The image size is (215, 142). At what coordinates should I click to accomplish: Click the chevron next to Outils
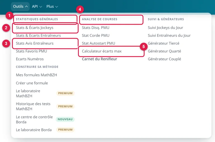coord(27,6)
